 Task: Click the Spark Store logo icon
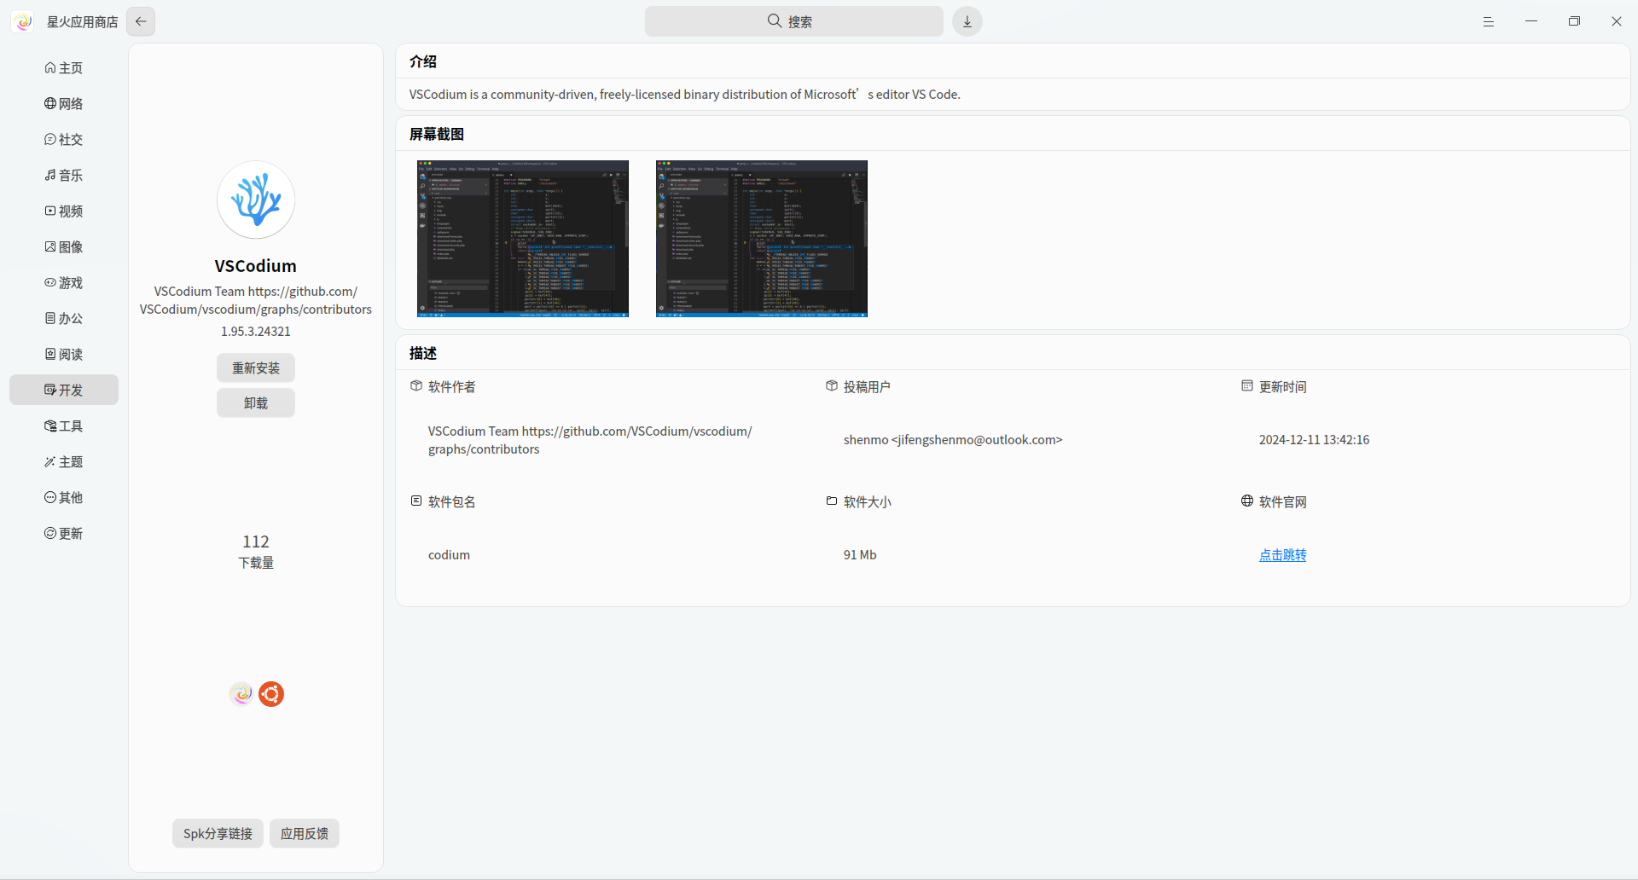(x=23, y=21)
